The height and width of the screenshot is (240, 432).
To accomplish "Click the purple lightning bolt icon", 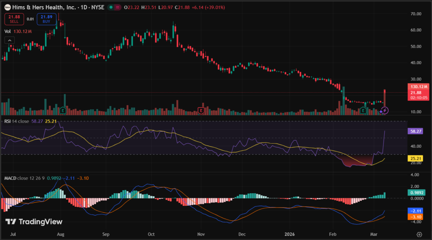I will pyautogui.click(x=384, y=110).
